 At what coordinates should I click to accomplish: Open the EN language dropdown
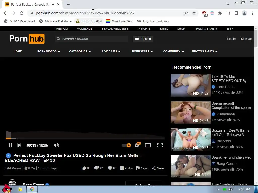pos(230,29)
